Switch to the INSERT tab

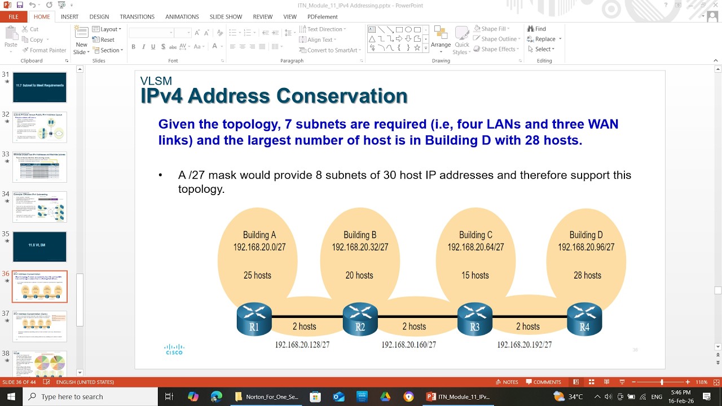pyautogui.click(x=69, y=17)
